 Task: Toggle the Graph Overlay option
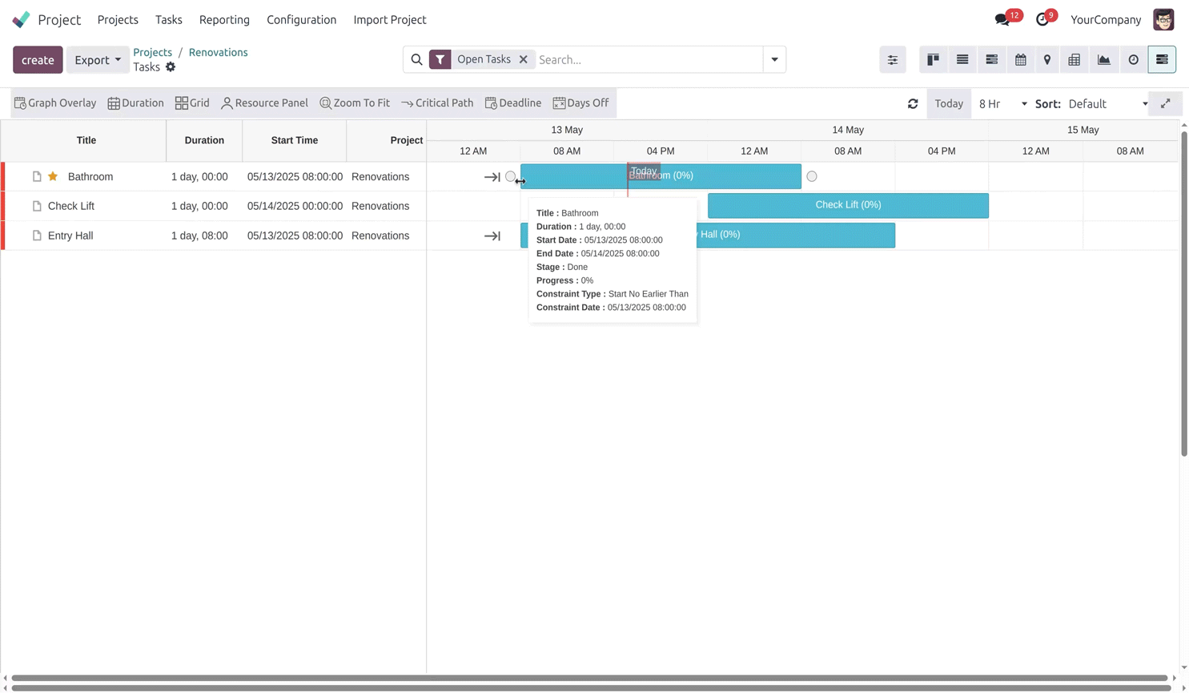[55, 103]
